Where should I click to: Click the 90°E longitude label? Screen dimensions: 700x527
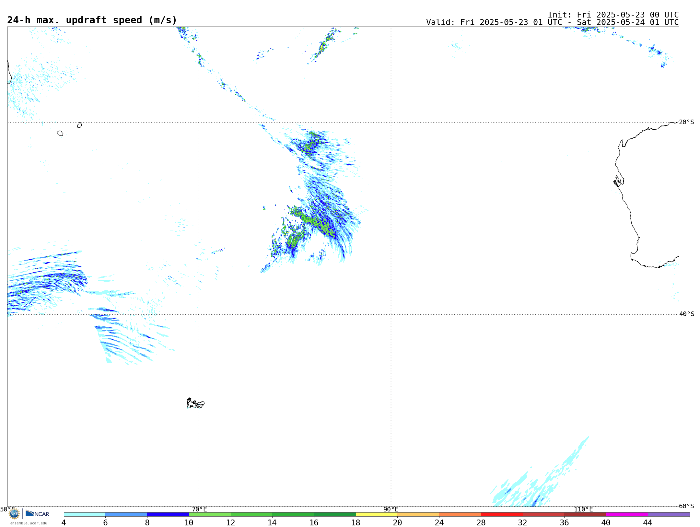(x=391, y=509)
